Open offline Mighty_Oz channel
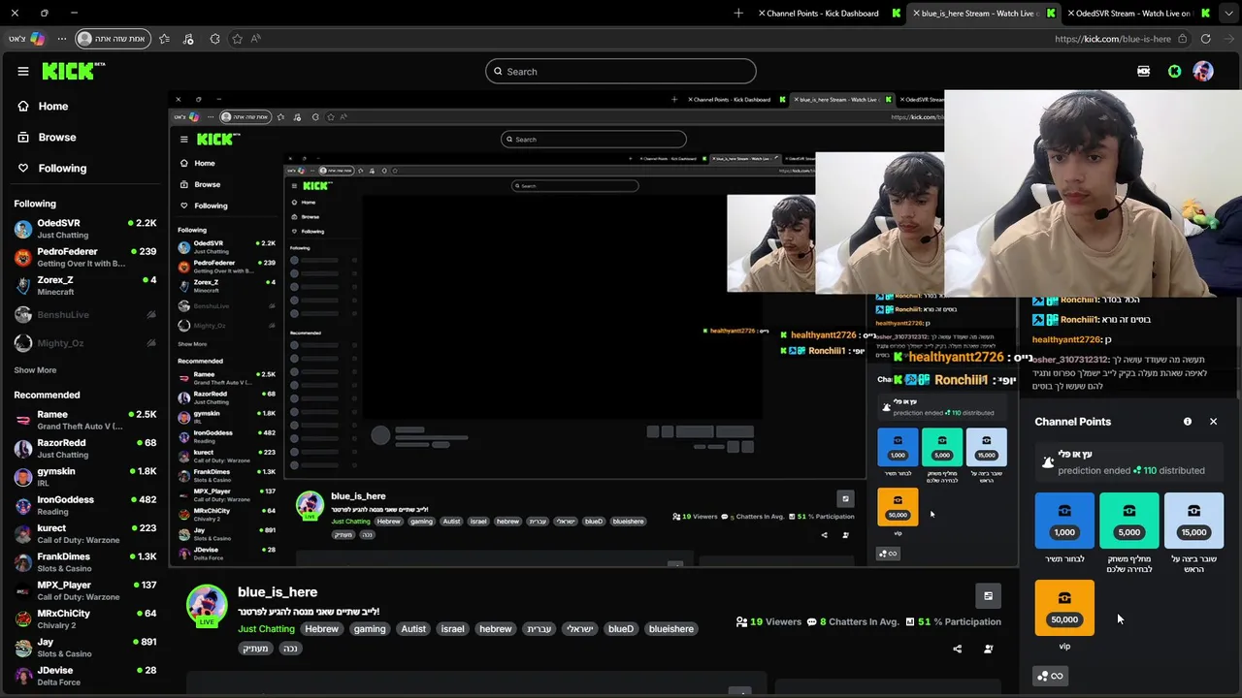 tap(85, 343)
